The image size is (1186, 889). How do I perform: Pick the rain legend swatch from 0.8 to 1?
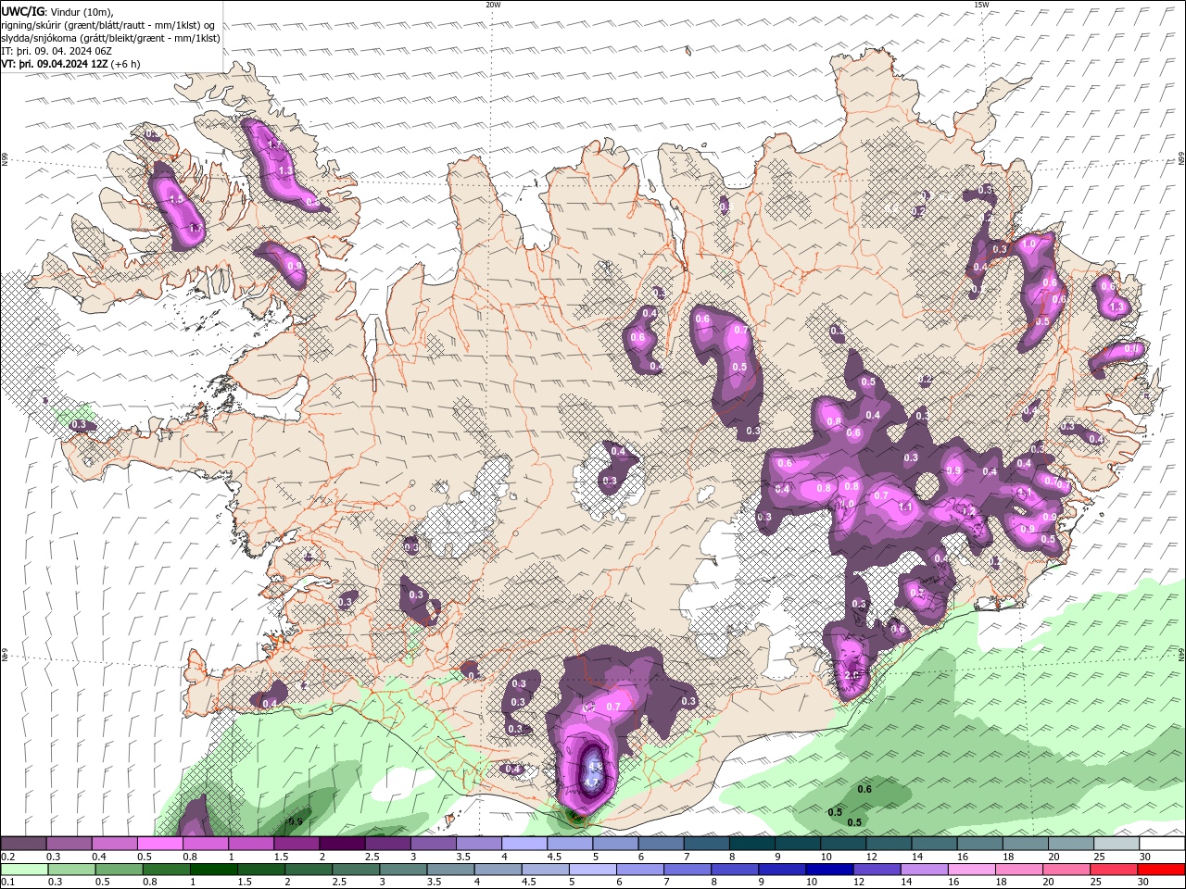[x=167, y=870]
